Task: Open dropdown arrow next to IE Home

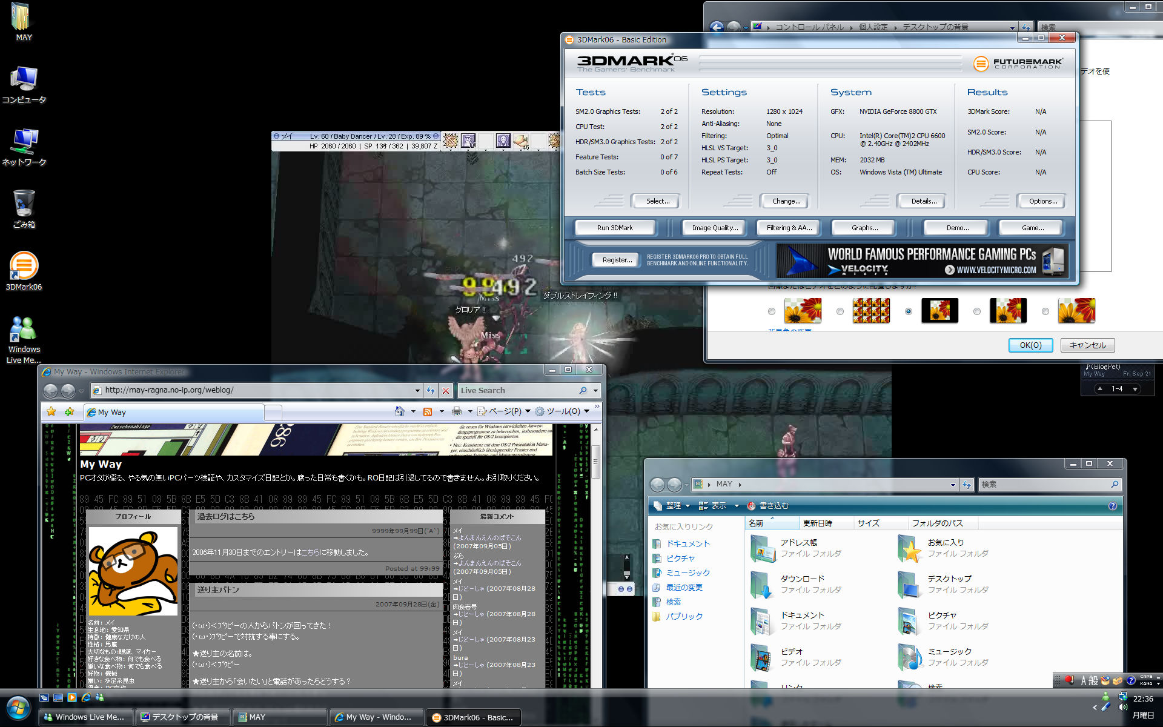Action: point(413,411)
